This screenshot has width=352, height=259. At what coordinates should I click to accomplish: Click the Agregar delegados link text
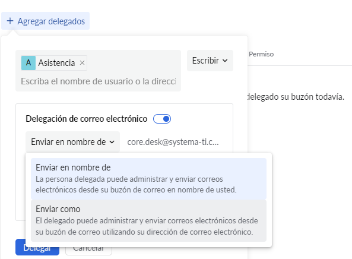(51, 21)
